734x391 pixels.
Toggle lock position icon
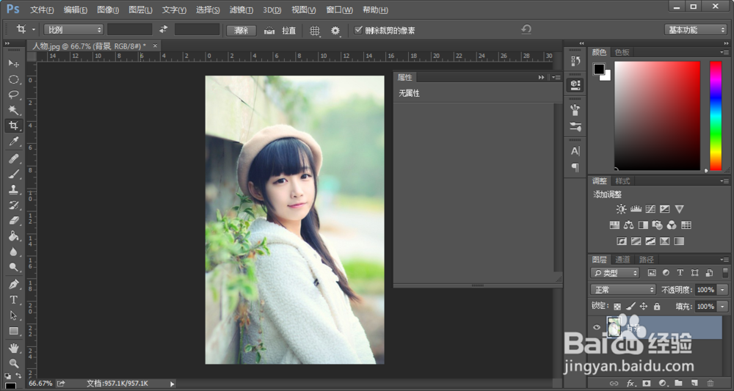coord(644,307)
